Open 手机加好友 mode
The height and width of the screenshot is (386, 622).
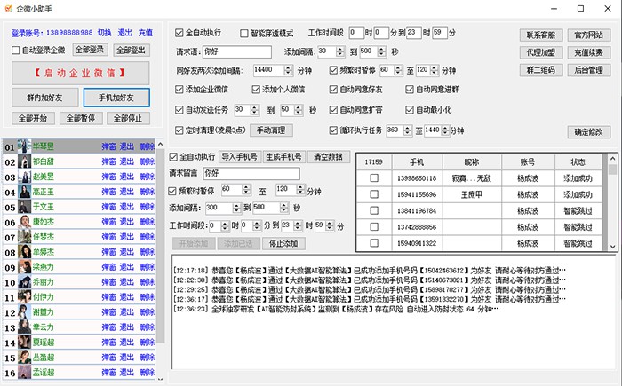(116, 98)
